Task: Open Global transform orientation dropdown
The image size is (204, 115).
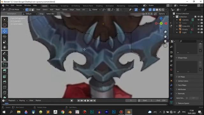Action: tap(95, 10)
